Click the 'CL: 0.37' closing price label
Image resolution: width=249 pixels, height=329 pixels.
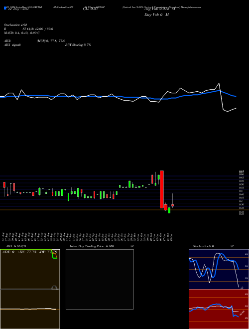(x=90, y=9)
